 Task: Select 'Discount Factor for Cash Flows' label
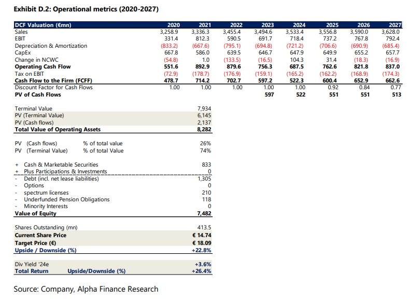pos(53,88)
